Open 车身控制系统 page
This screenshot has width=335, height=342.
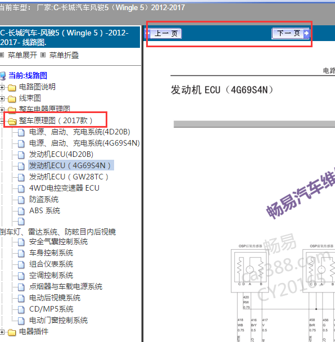click(x=51, y=253)
